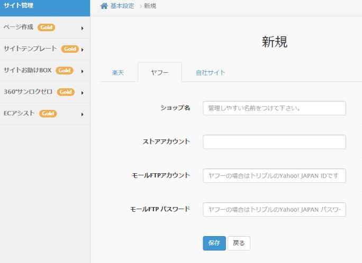
Task: Click the モールFTP パスワード field label
Action: pos(160,209)
